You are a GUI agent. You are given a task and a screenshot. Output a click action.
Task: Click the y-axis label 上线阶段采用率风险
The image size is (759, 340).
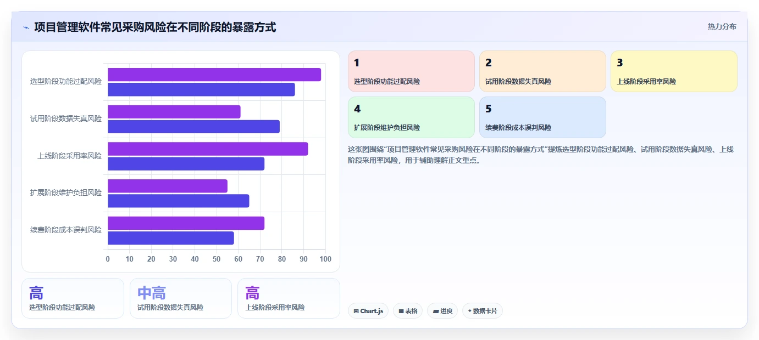(70, 156)
